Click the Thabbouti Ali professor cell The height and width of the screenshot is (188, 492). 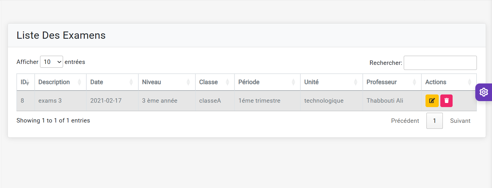point(385,101)
